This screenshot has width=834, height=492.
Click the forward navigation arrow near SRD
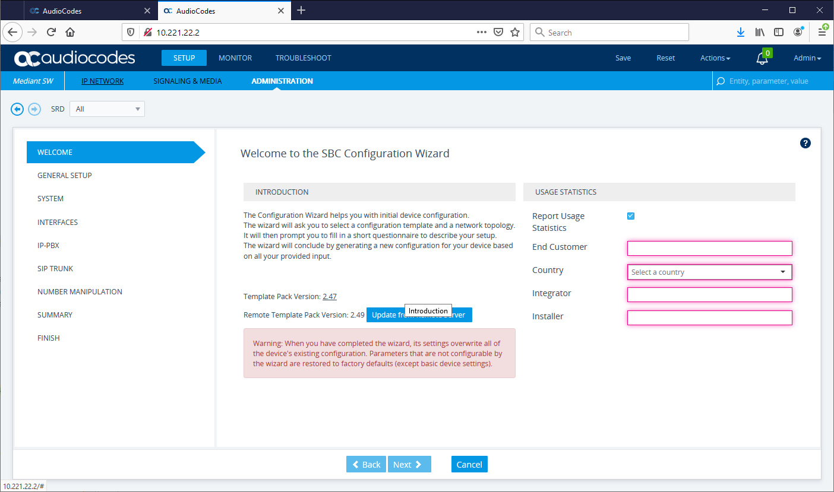click(x=34, y=109)
